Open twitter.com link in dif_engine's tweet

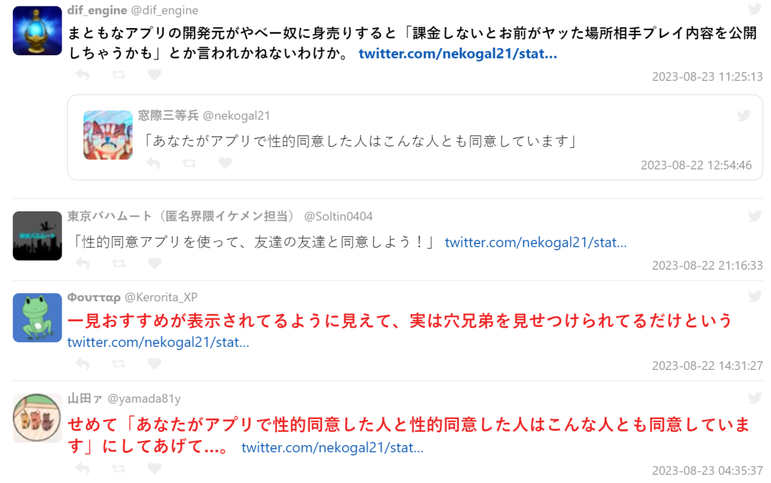tap(457, 54)
